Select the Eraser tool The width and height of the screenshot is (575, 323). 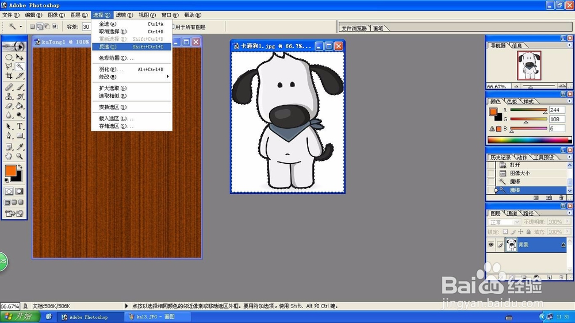tap(9, 106)
